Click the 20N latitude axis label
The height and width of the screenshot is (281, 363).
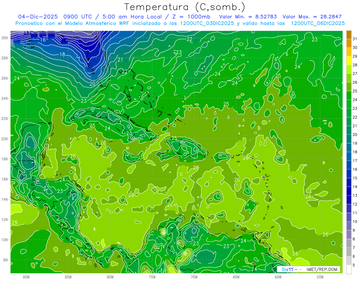pos(5,139)
